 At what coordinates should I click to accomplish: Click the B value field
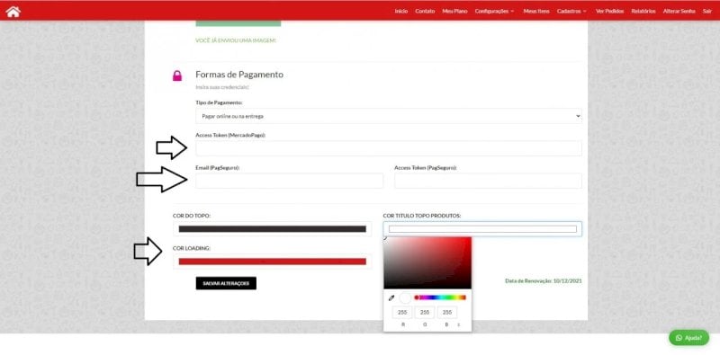(447, 313)
